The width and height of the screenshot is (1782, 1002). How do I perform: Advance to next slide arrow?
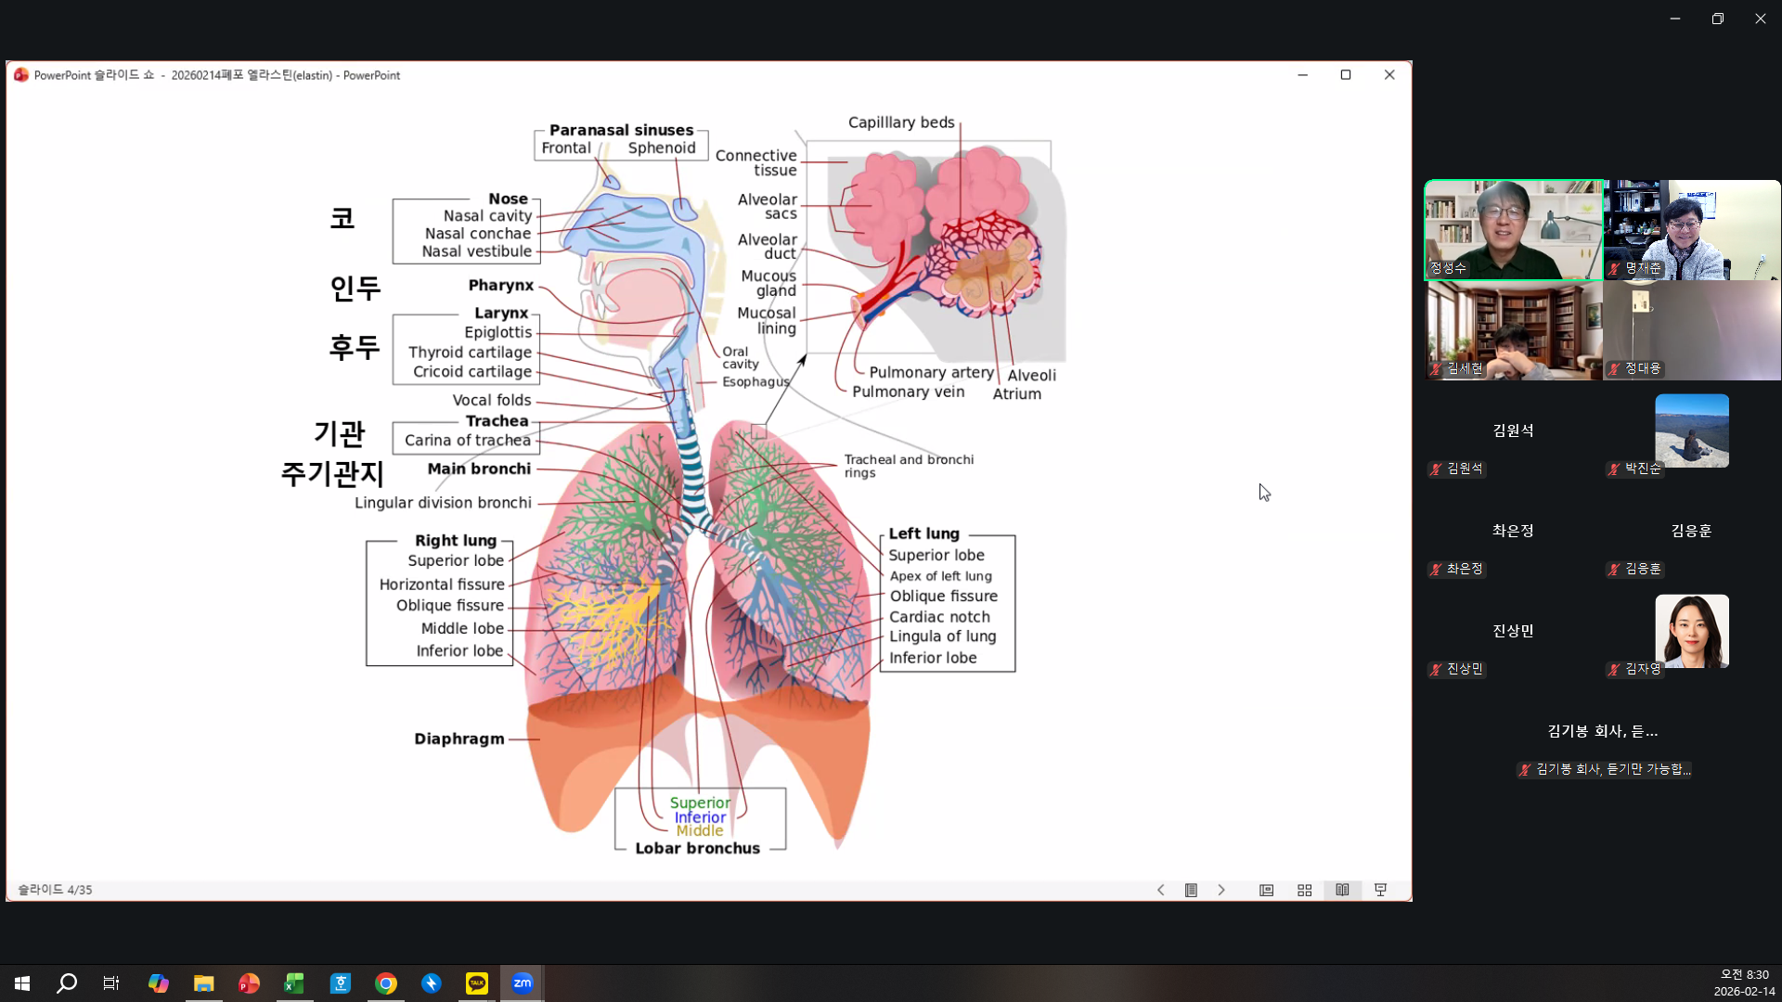coord(1221,890)
